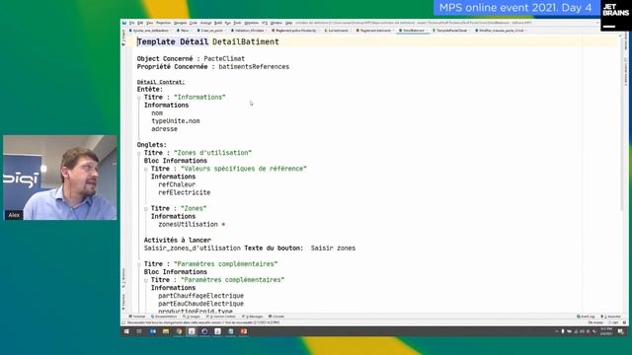Screen dimensions: 632x355
Task: Click the Saisir_zones_d'utilisation activity reference
Action: [x=193, y=248]
